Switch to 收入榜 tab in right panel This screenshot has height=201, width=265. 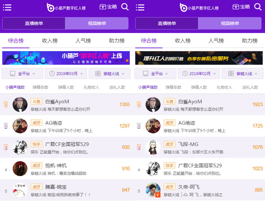click(x=183, y=40)
